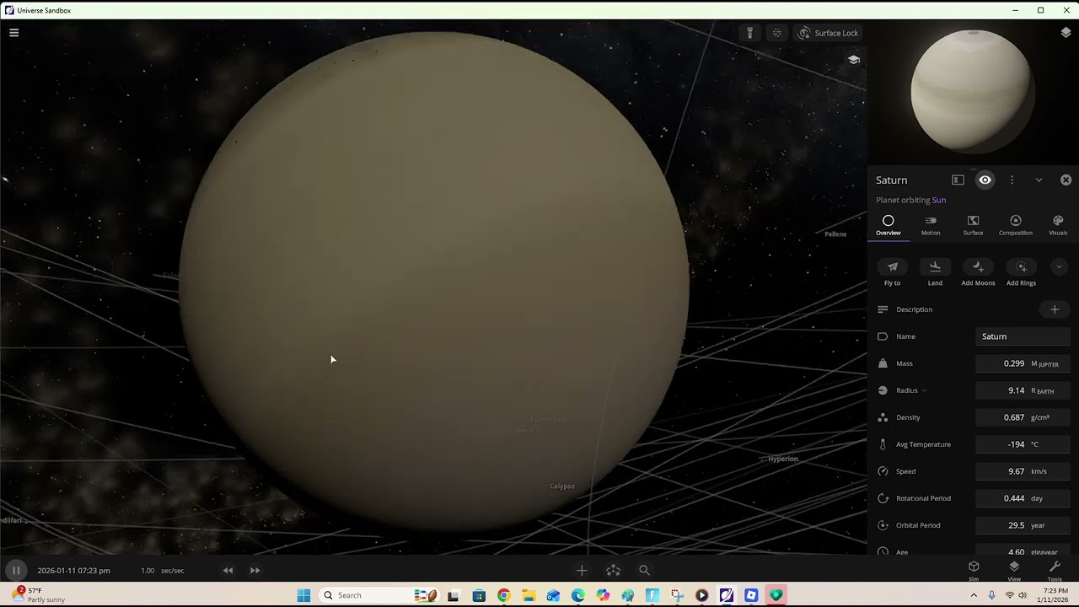
Task: Slow down simulation with rewind arrows
Action: pos(228,571)
